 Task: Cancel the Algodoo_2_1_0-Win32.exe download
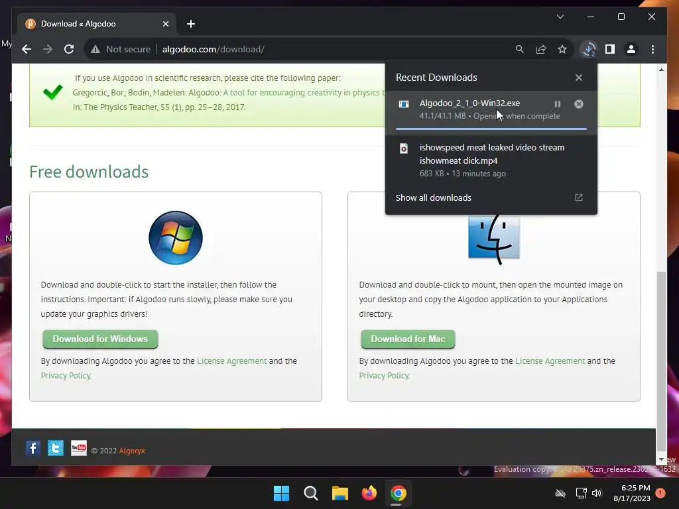pos(578,104)
